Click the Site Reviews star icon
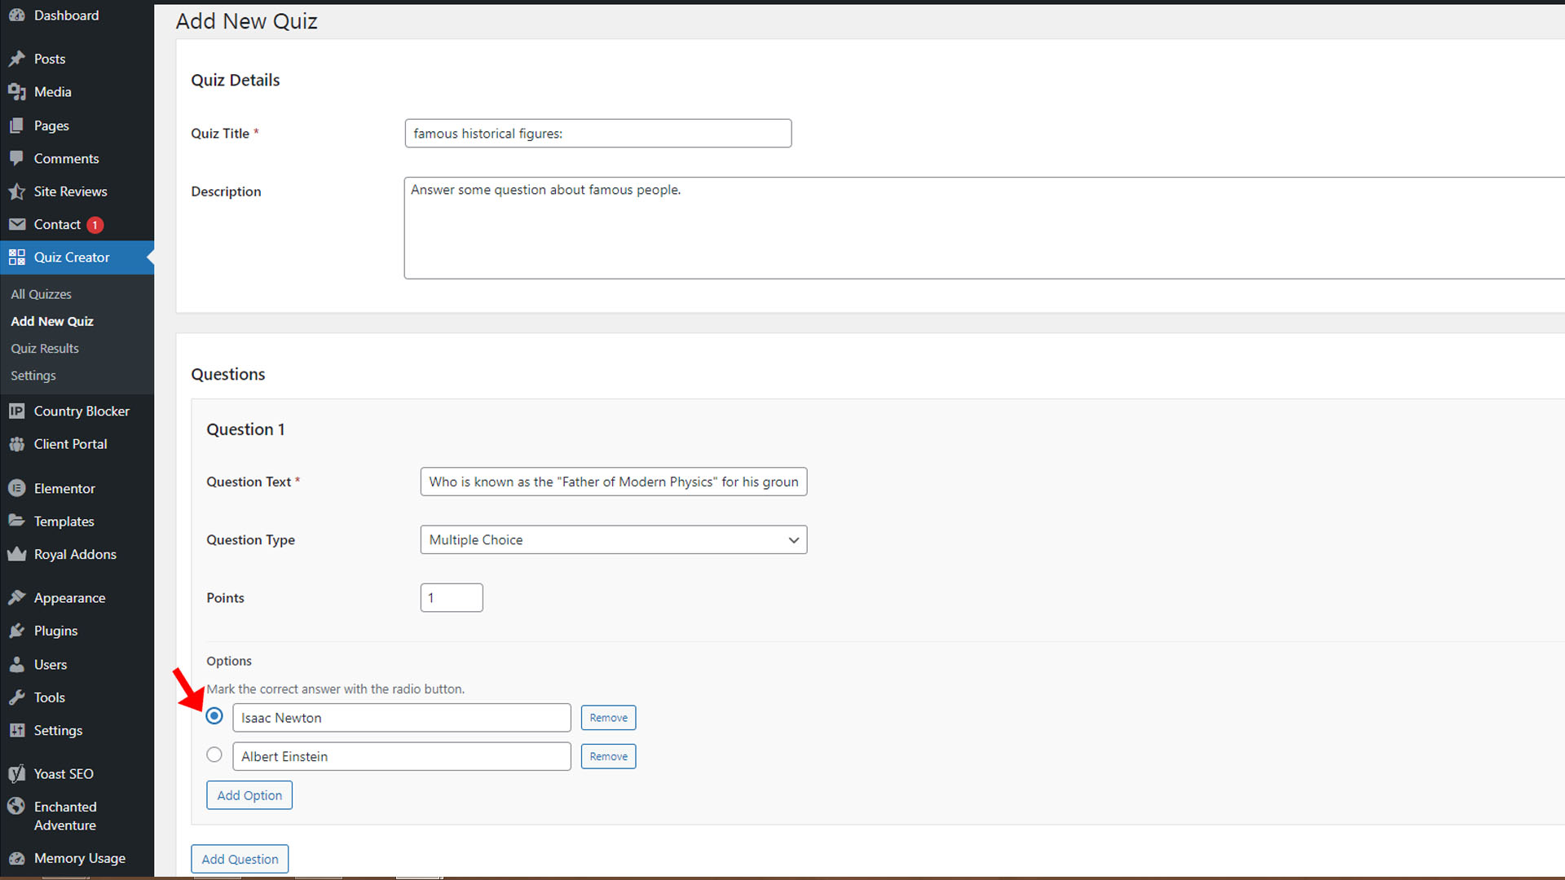 click(x=17, y=191)
